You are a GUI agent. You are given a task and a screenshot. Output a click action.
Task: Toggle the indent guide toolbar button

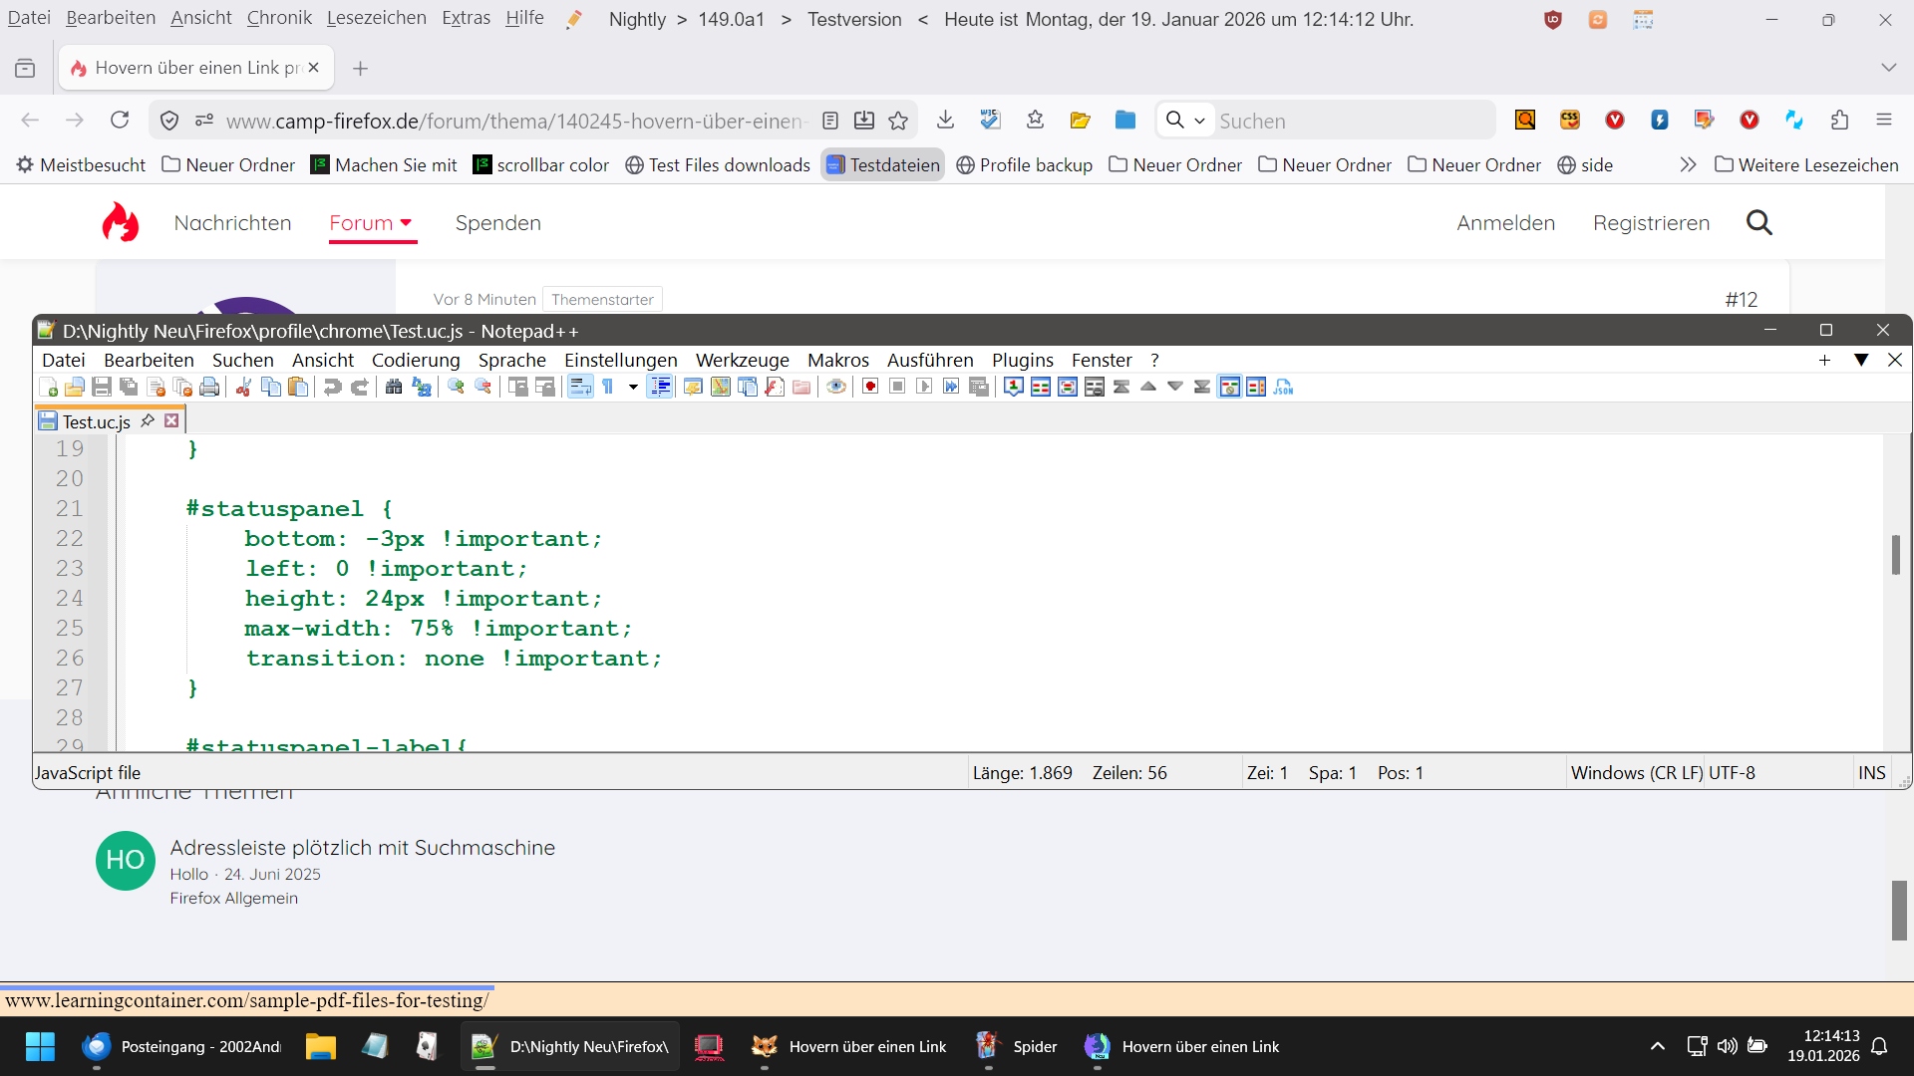click(660, 387)
